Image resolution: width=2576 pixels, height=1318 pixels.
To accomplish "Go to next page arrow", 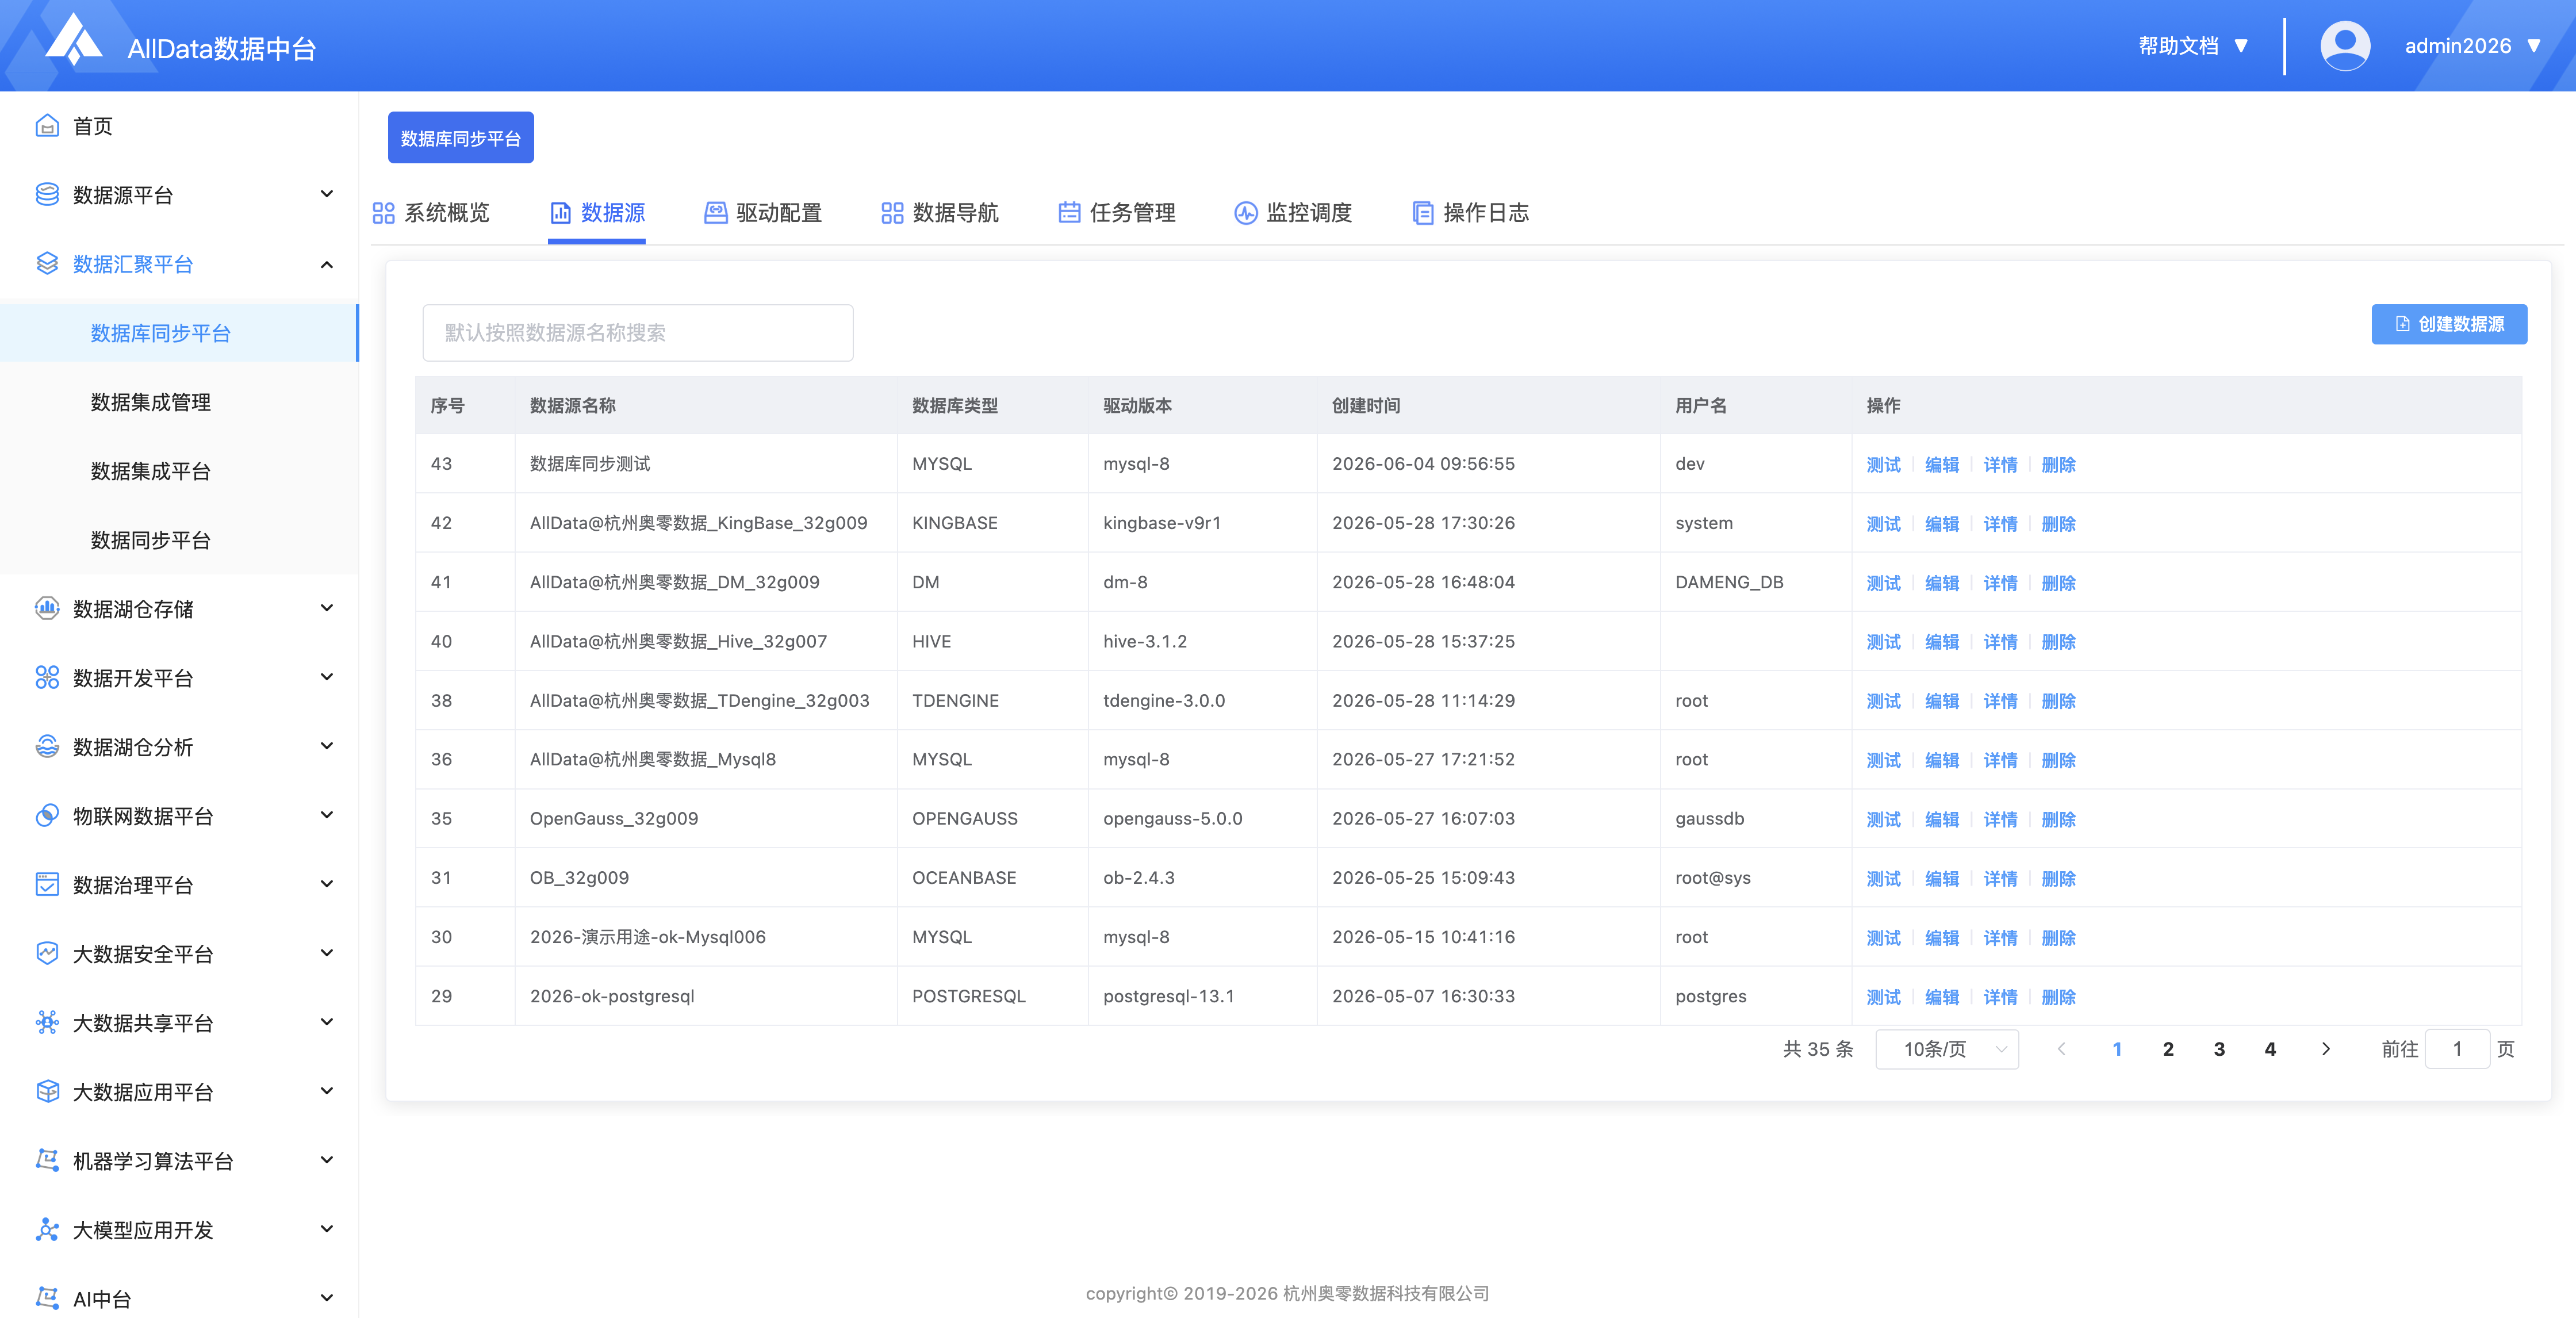I will [x=2326, y=1049].
